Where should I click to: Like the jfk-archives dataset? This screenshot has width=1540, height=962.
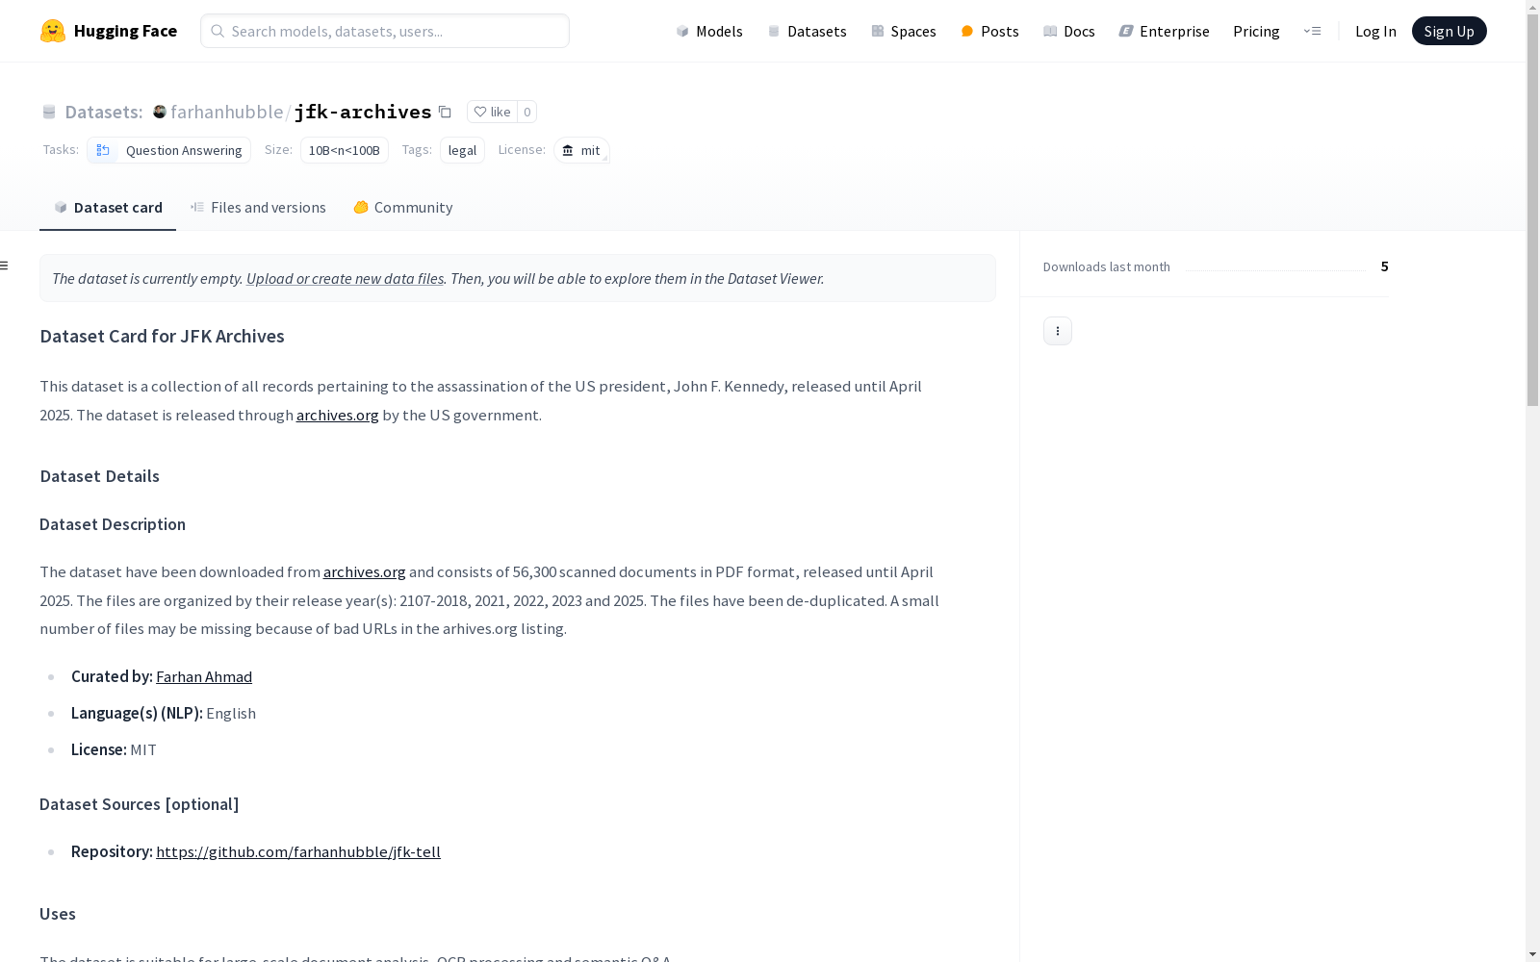point(492,112)
